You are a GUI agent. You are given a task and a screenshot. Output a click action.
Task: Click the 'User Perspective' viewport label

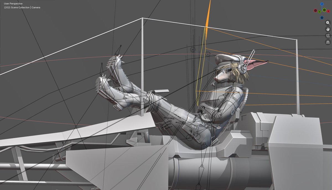coord(13,4)
